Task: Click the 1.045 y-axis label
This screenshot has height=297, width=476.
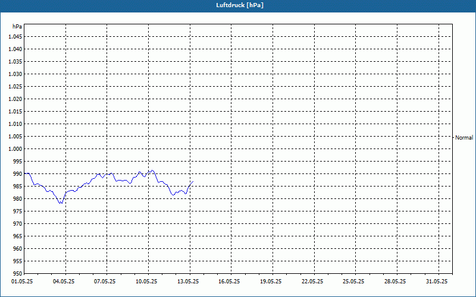Action: point(15,37)
